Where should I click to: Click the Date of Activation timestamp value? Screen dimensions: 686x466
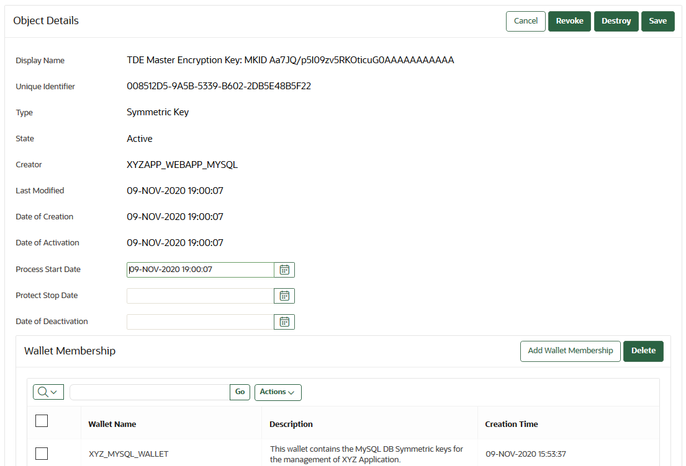[175, 243]
